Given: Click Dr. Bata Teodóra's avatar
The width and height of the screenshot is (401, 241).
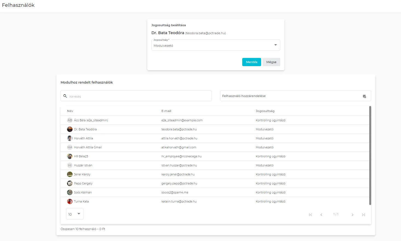Looking at the screenshot, I should point(70,129).
